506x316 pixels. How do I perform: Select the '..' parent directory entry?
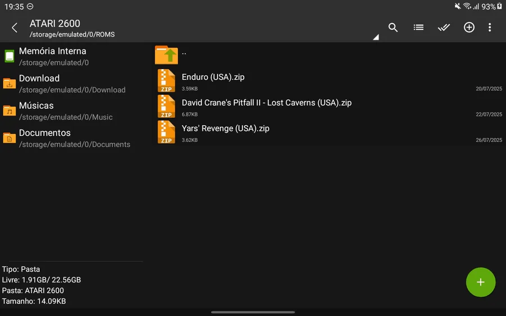coord(328,55)
